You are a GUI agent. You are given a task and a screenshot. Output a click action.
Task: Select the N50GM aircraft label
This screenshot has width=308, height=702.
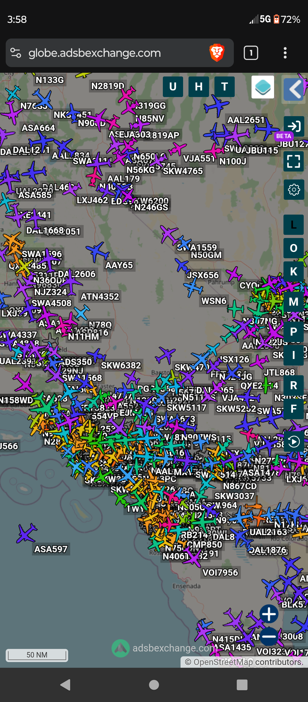point(206,255)
